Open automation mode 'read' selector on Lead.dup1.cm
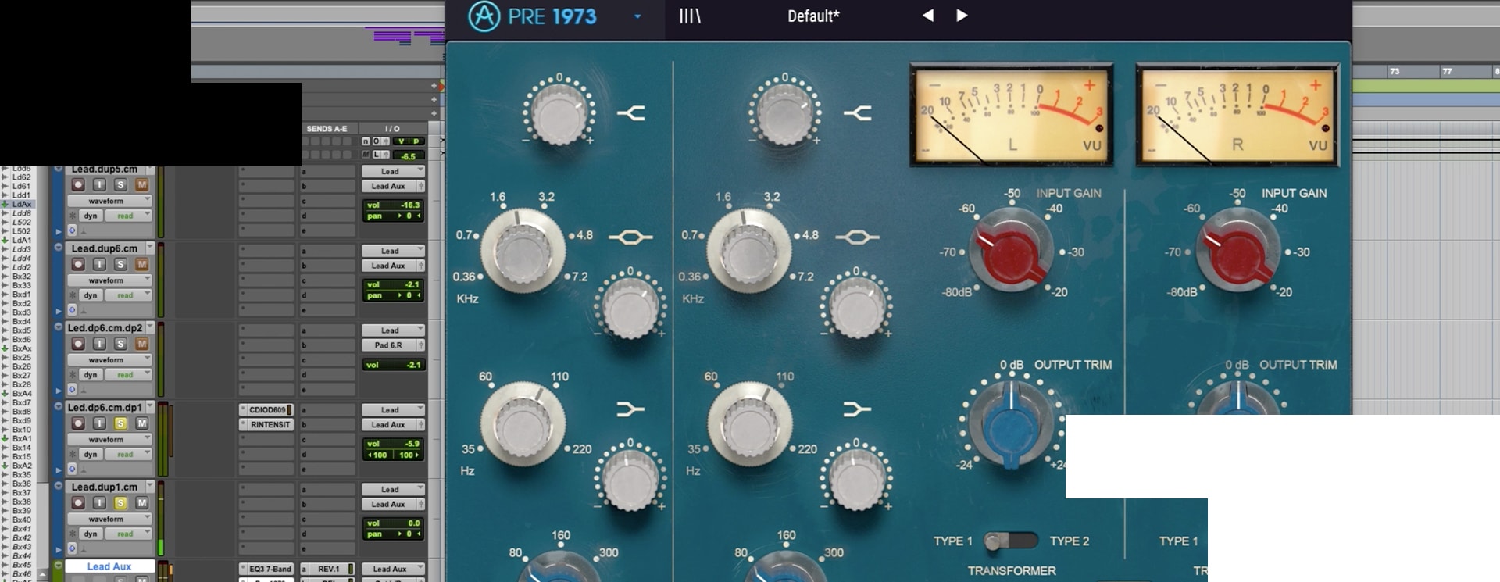The width and height of the screenshot is (1500, 582). [129, 534]
